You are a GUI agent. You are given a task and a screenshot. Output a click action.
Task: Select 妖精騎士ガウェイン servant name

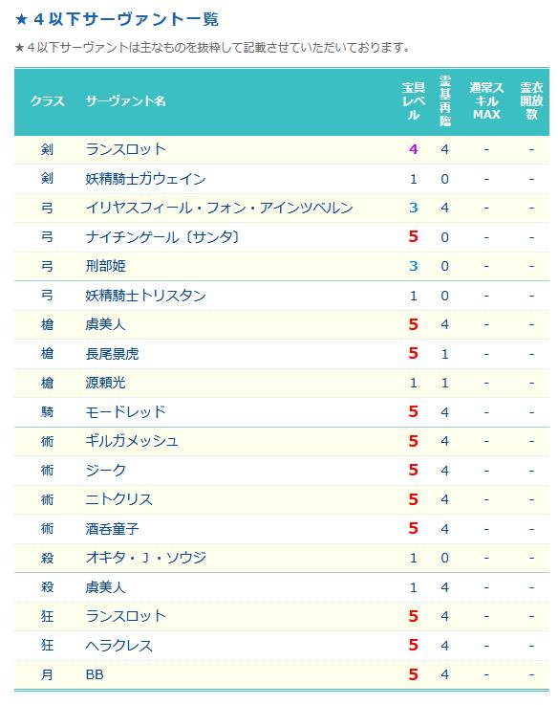pos(145,179)
